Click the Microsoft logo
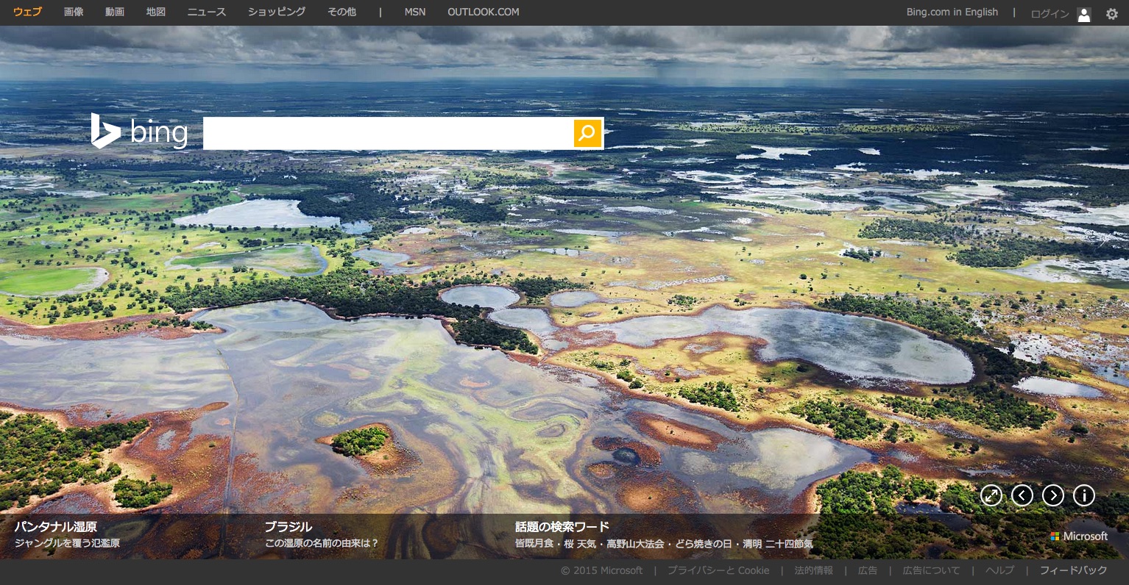This screenshot has height=585, width=1129. 1079,536
